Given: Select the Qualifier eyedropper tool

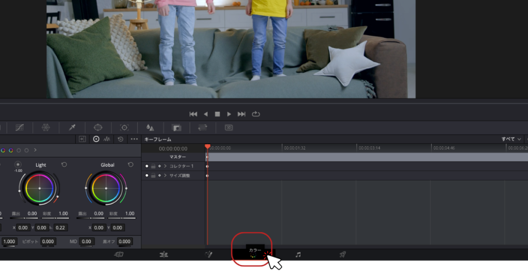Looking at the screenshot, I should (72, 127).
